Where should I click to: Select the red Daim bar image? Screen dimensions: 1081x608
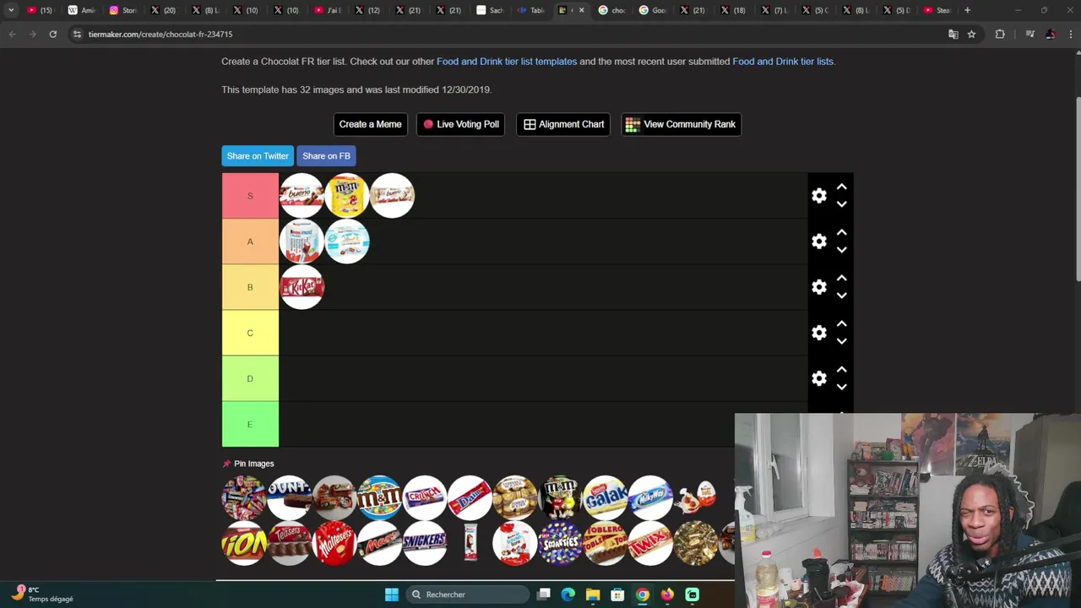click(470, 497)
